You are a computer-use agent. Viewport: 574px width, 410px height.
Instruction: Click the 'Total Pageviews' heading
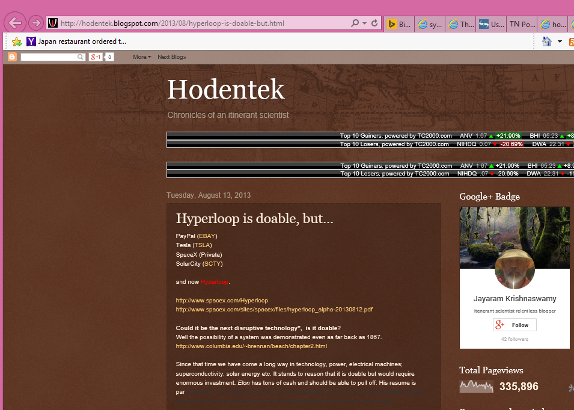tap(491, 370)
